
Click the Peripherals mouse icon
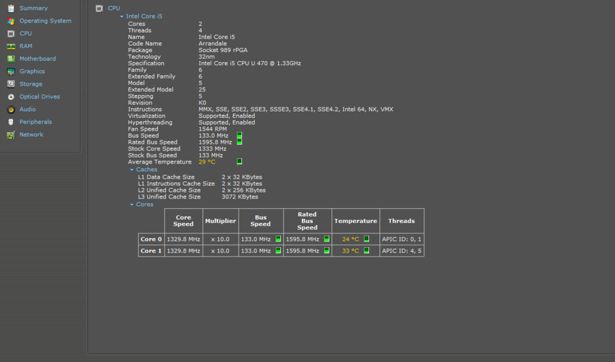tap(11, 122)
